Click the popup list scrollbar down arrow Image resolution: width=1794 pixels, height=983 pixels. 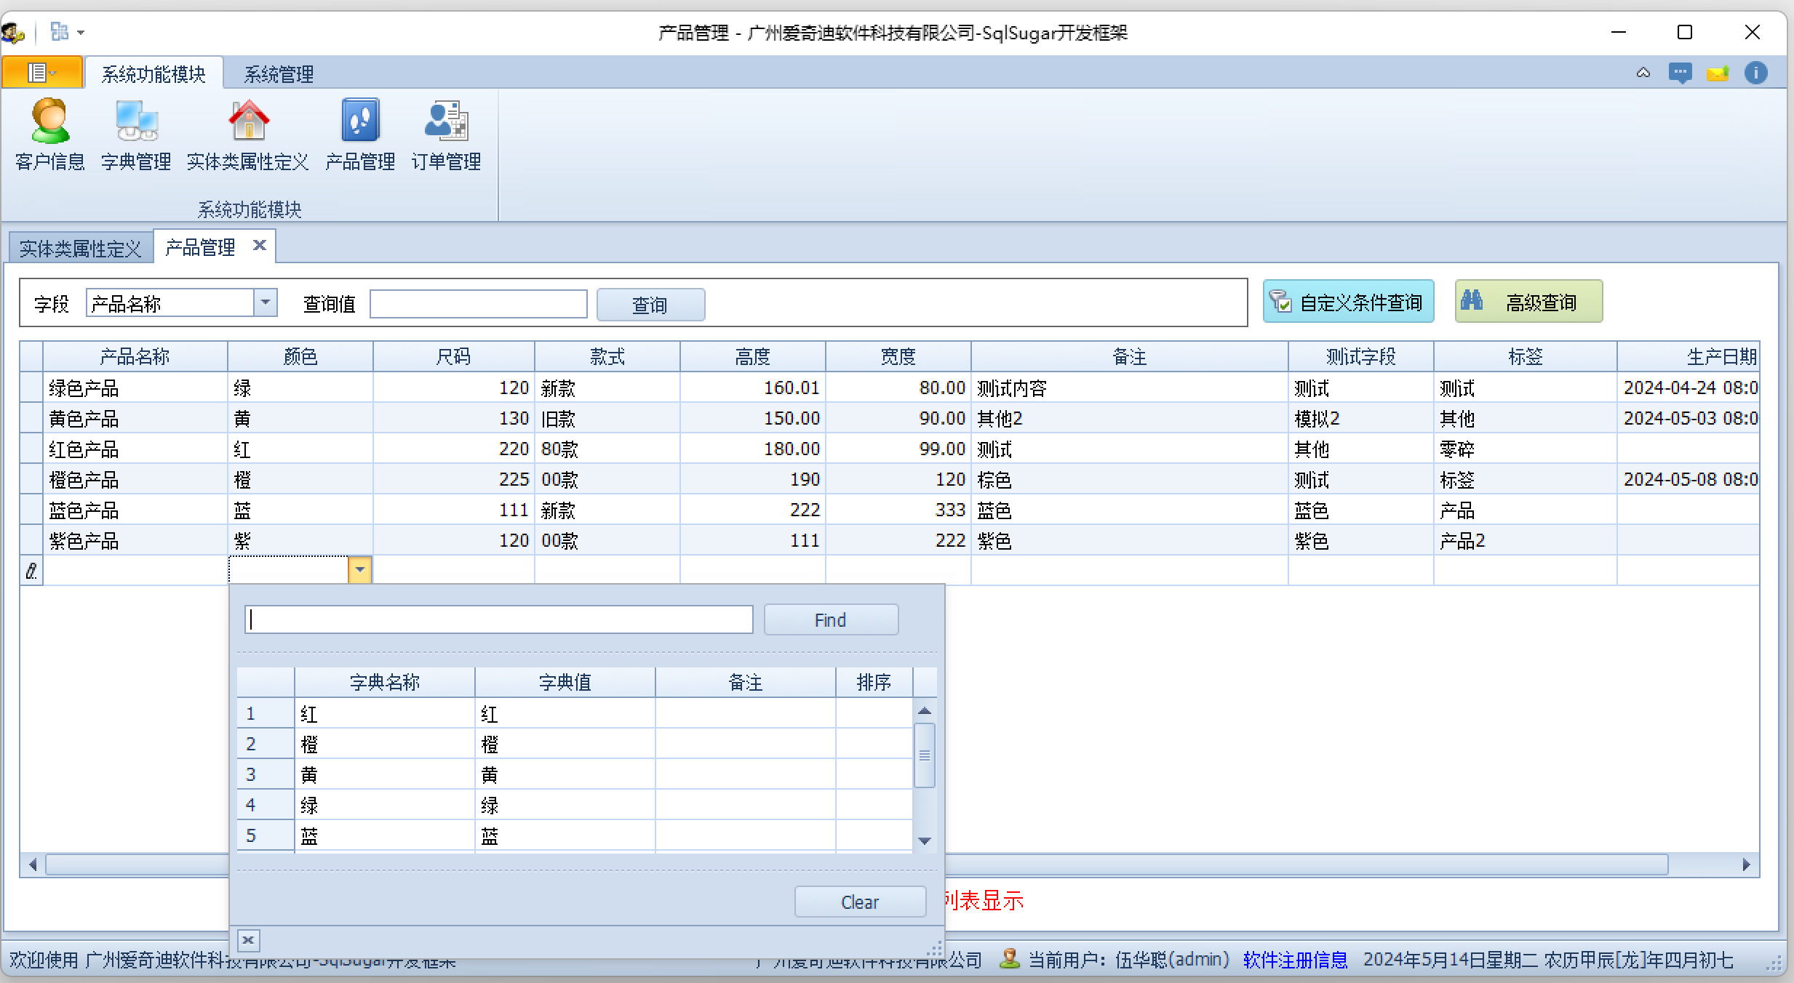tap(925, 840)
